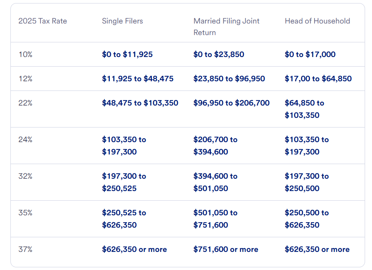The image size is (372, 270).
Task: Click the "Married Filing Joint Return" header
Action: 226,27
